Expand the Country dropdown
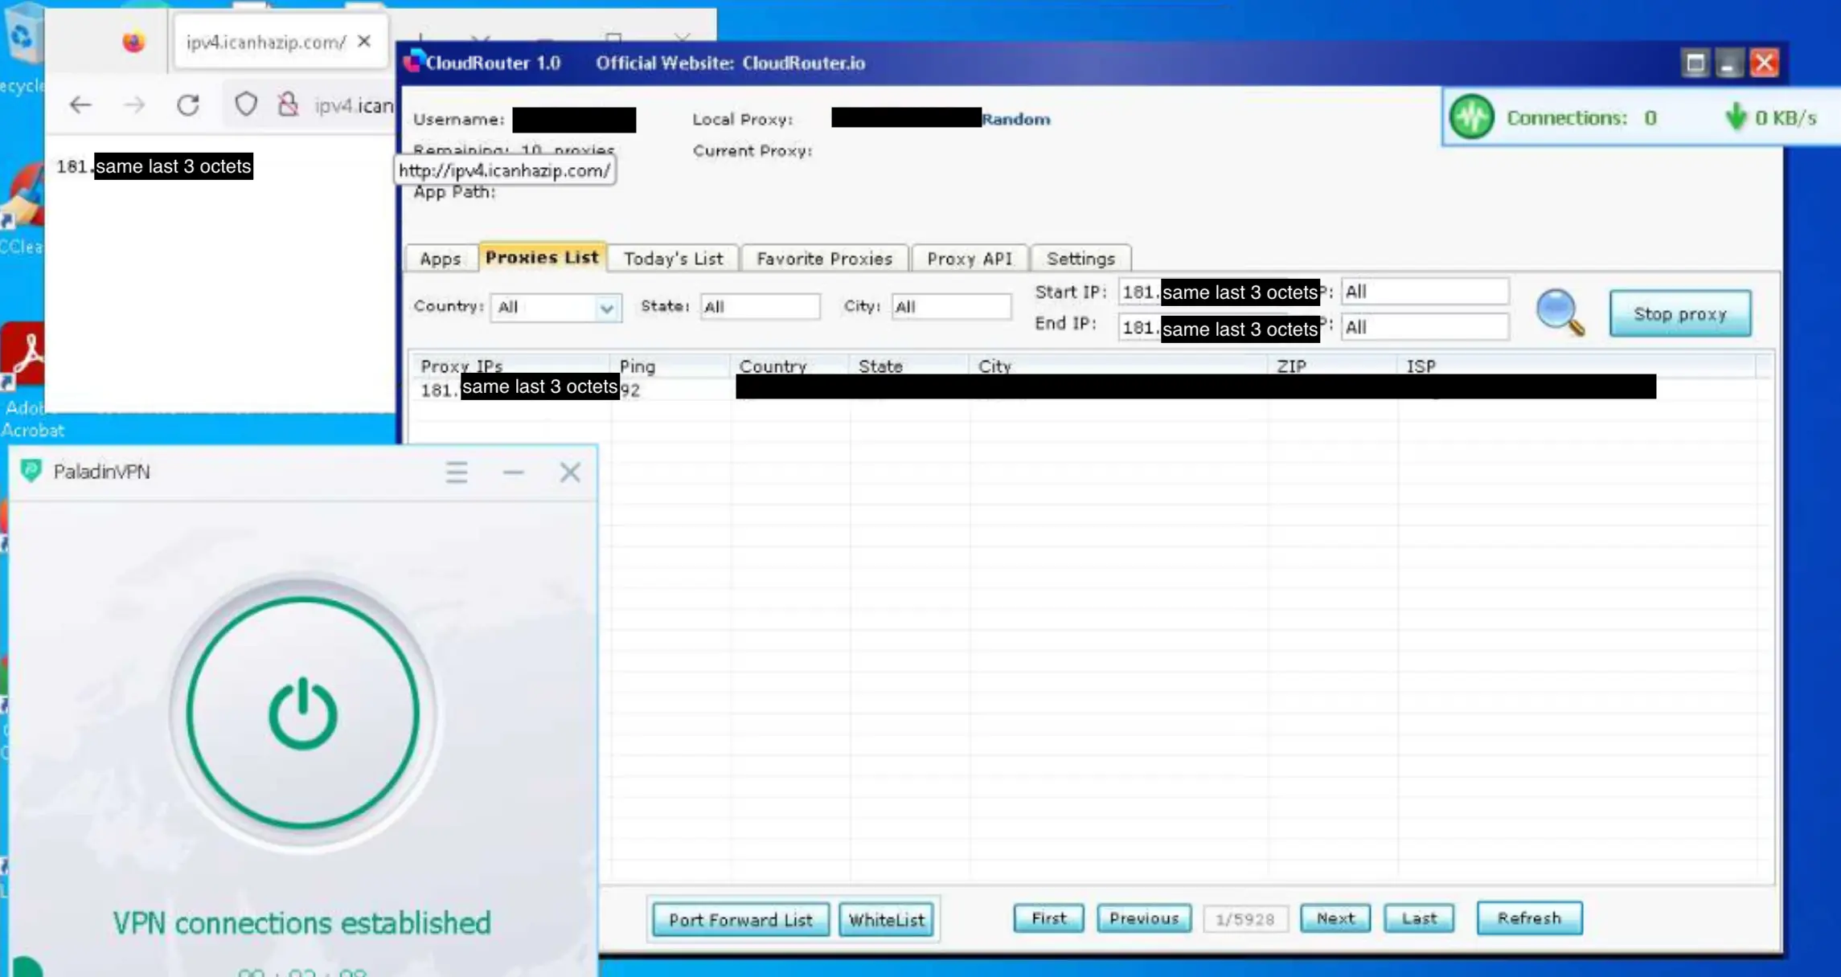This screenshot has width=1841, height=977. [x=607, y=308]
